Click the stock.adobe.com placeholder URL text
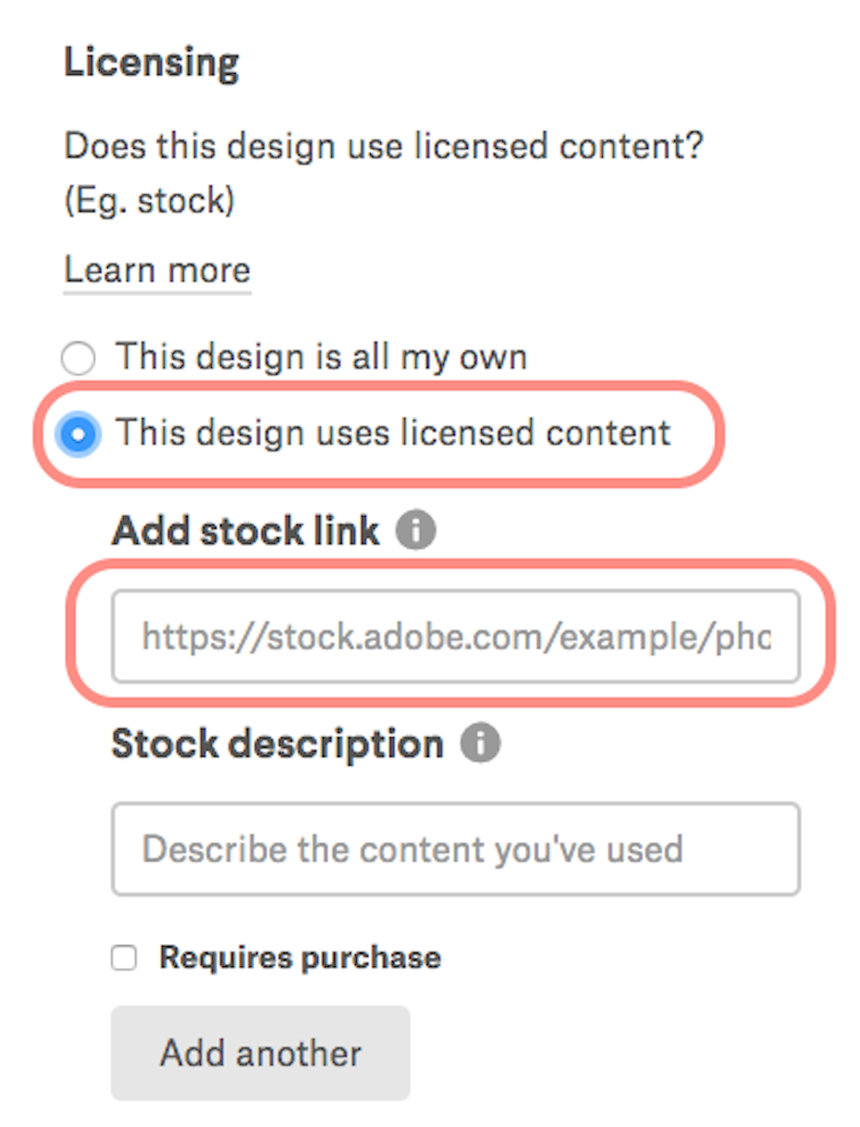 coord(455,636)
